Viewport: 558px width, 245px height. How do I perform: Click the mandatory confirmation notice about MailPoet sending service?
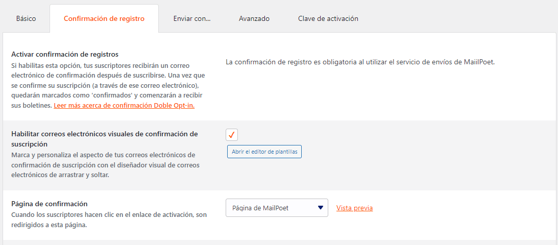click(360, 62)
